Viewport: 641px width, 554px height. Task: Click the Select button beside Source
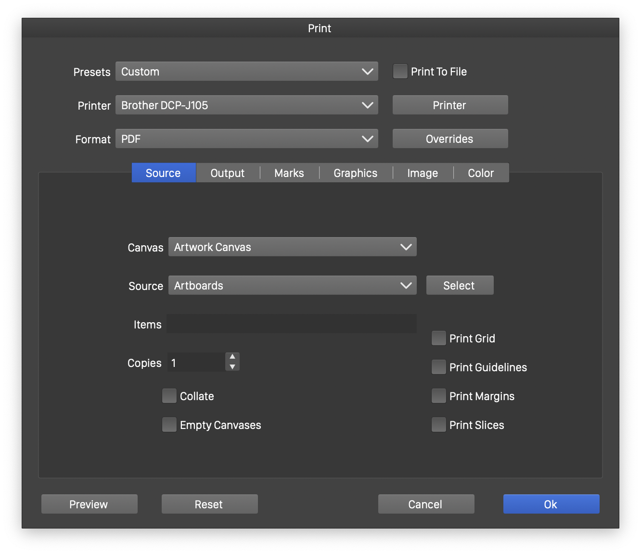tap(460, 286)
